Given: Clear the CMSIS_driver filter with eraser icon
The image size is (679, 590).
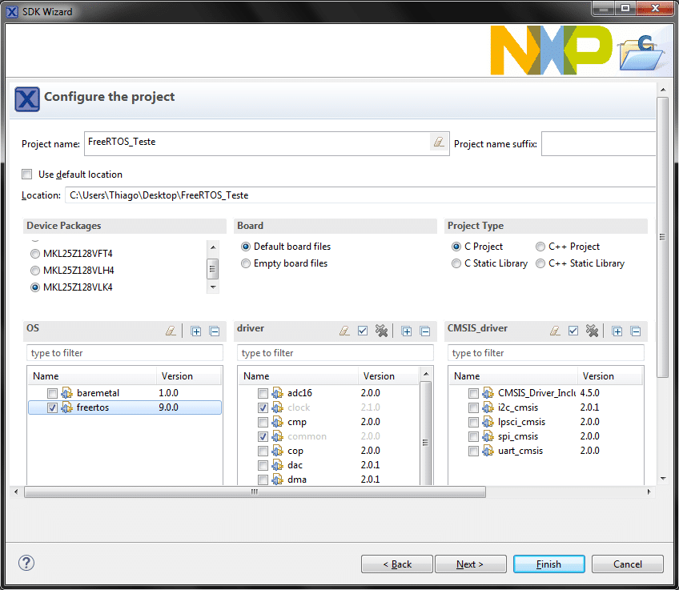Looking at the screenshot, I should pyautogui.click(x=555, y=331).
